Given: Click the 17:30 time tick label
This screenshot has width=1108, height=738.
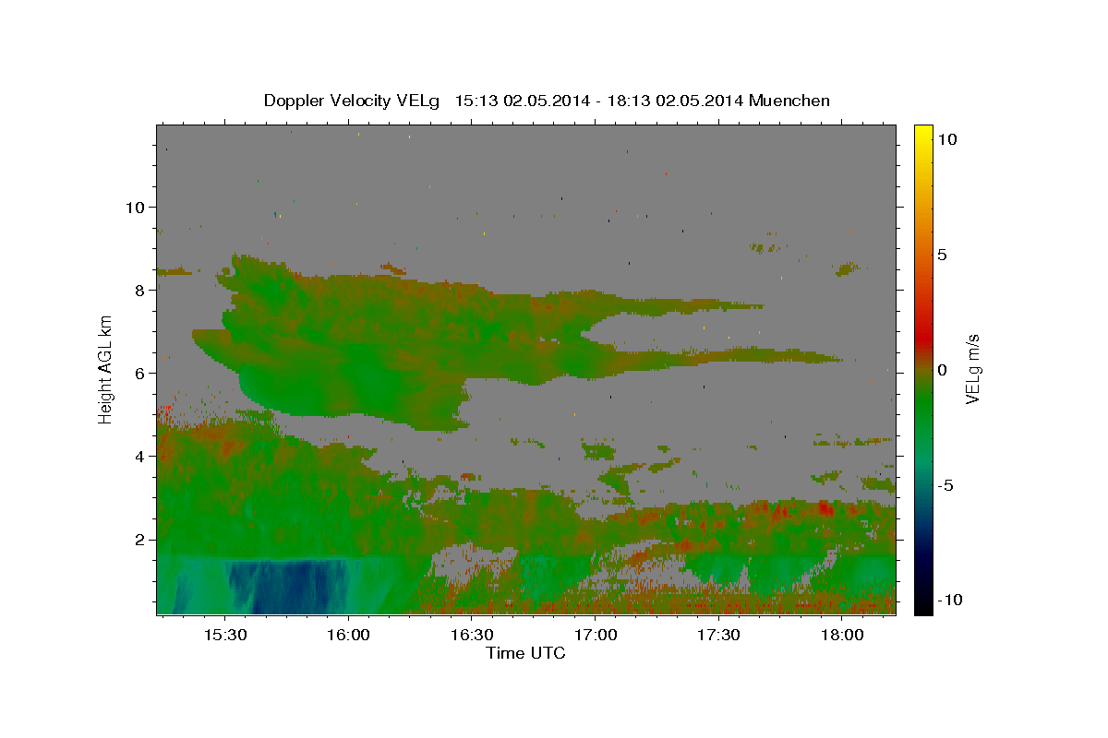Looking at the screenshot, I should [717, 635].
